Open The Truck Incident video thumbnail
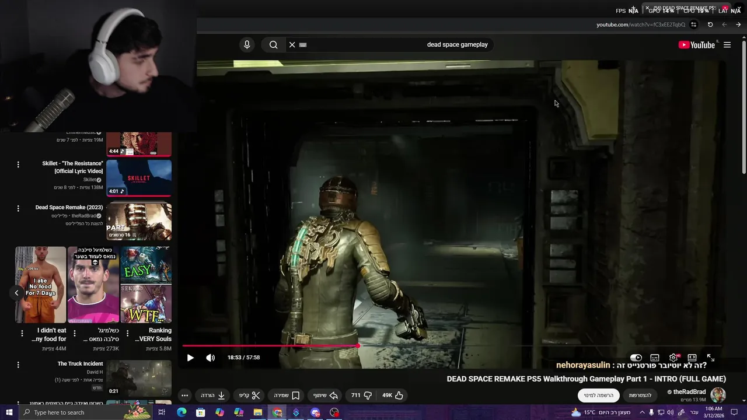747x420 pixels. click(x=139, y=378)
